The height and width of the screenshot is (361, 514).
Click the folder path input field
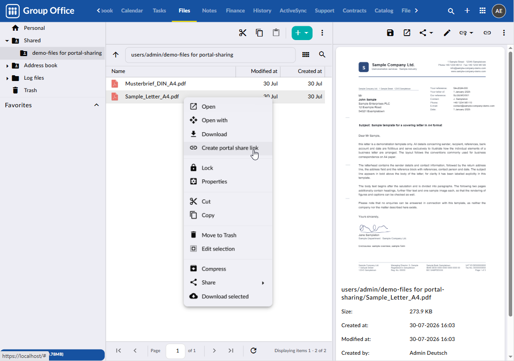point(210,55)
